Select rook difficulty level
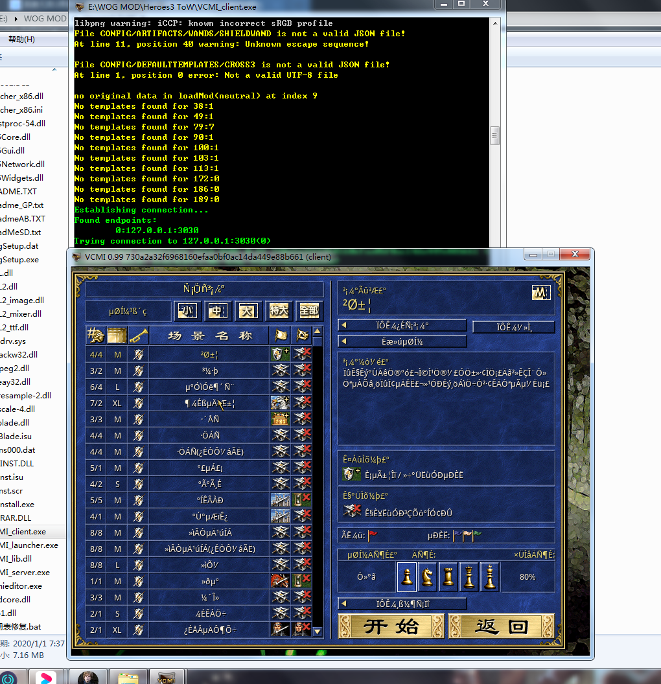This screenshot has width=661, height=684. tap(448, 576)
